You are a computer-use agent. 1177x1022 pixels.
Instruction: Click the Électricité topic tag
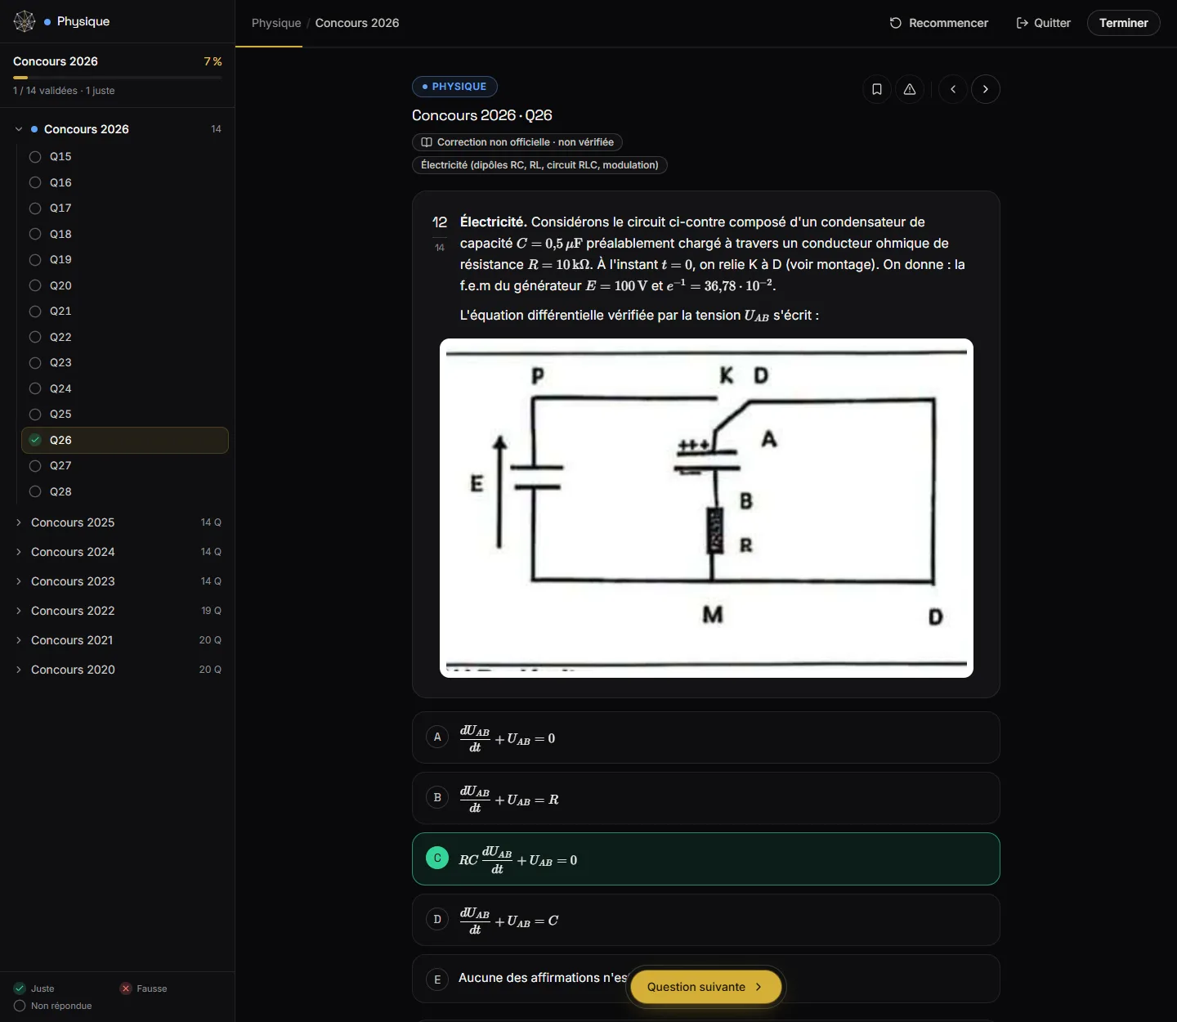(x=539, y=165)
